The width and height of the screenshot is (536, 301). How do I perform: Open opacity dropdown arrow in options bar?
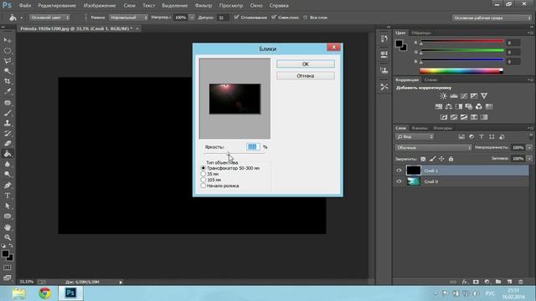coord(192,17)
